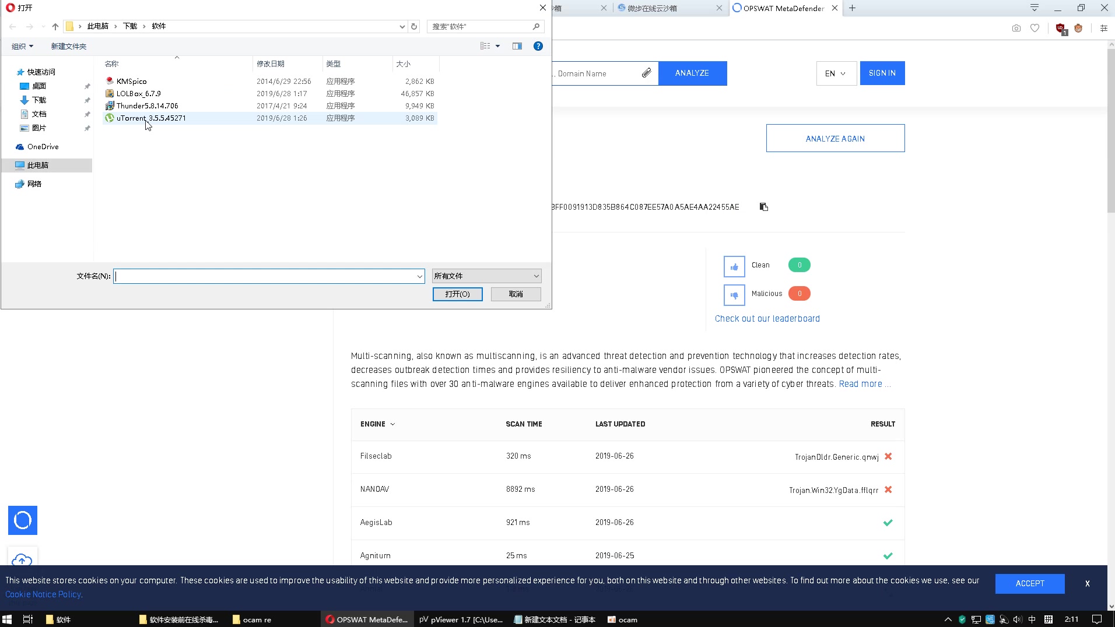
Task: Click the bookmark heart icon
Action: coord(1035,28)
